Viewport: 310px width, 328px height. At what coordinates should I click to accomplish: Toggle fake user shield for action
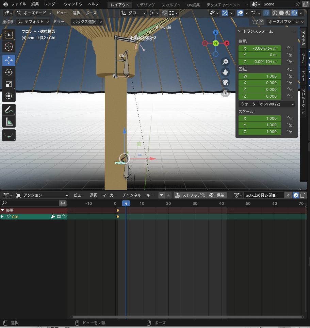(x=296, y=195)
